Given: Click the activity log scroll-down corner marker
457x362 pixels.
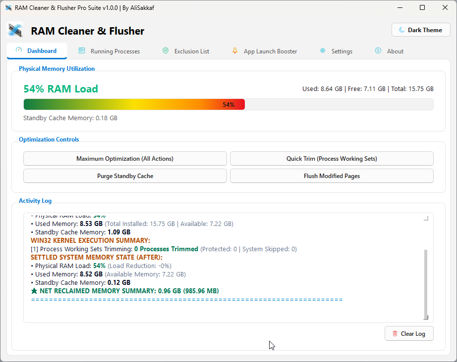Looking at the screenshot, I should point(426,317).
